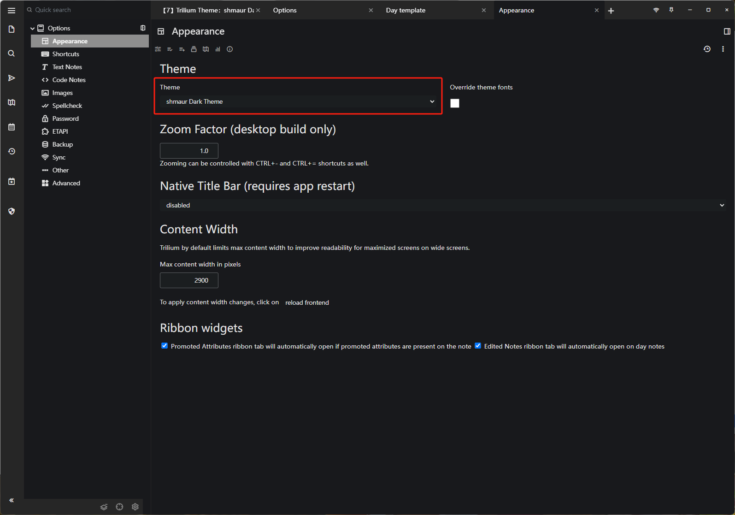
Task: Show Note Info via the ribbon icon
Action: click(x=230, y=49)
